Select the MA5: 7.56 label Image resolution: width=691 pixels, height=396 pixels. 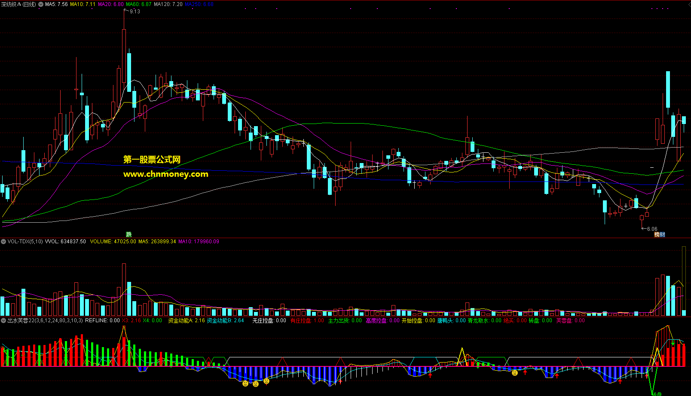pos(56,4)
